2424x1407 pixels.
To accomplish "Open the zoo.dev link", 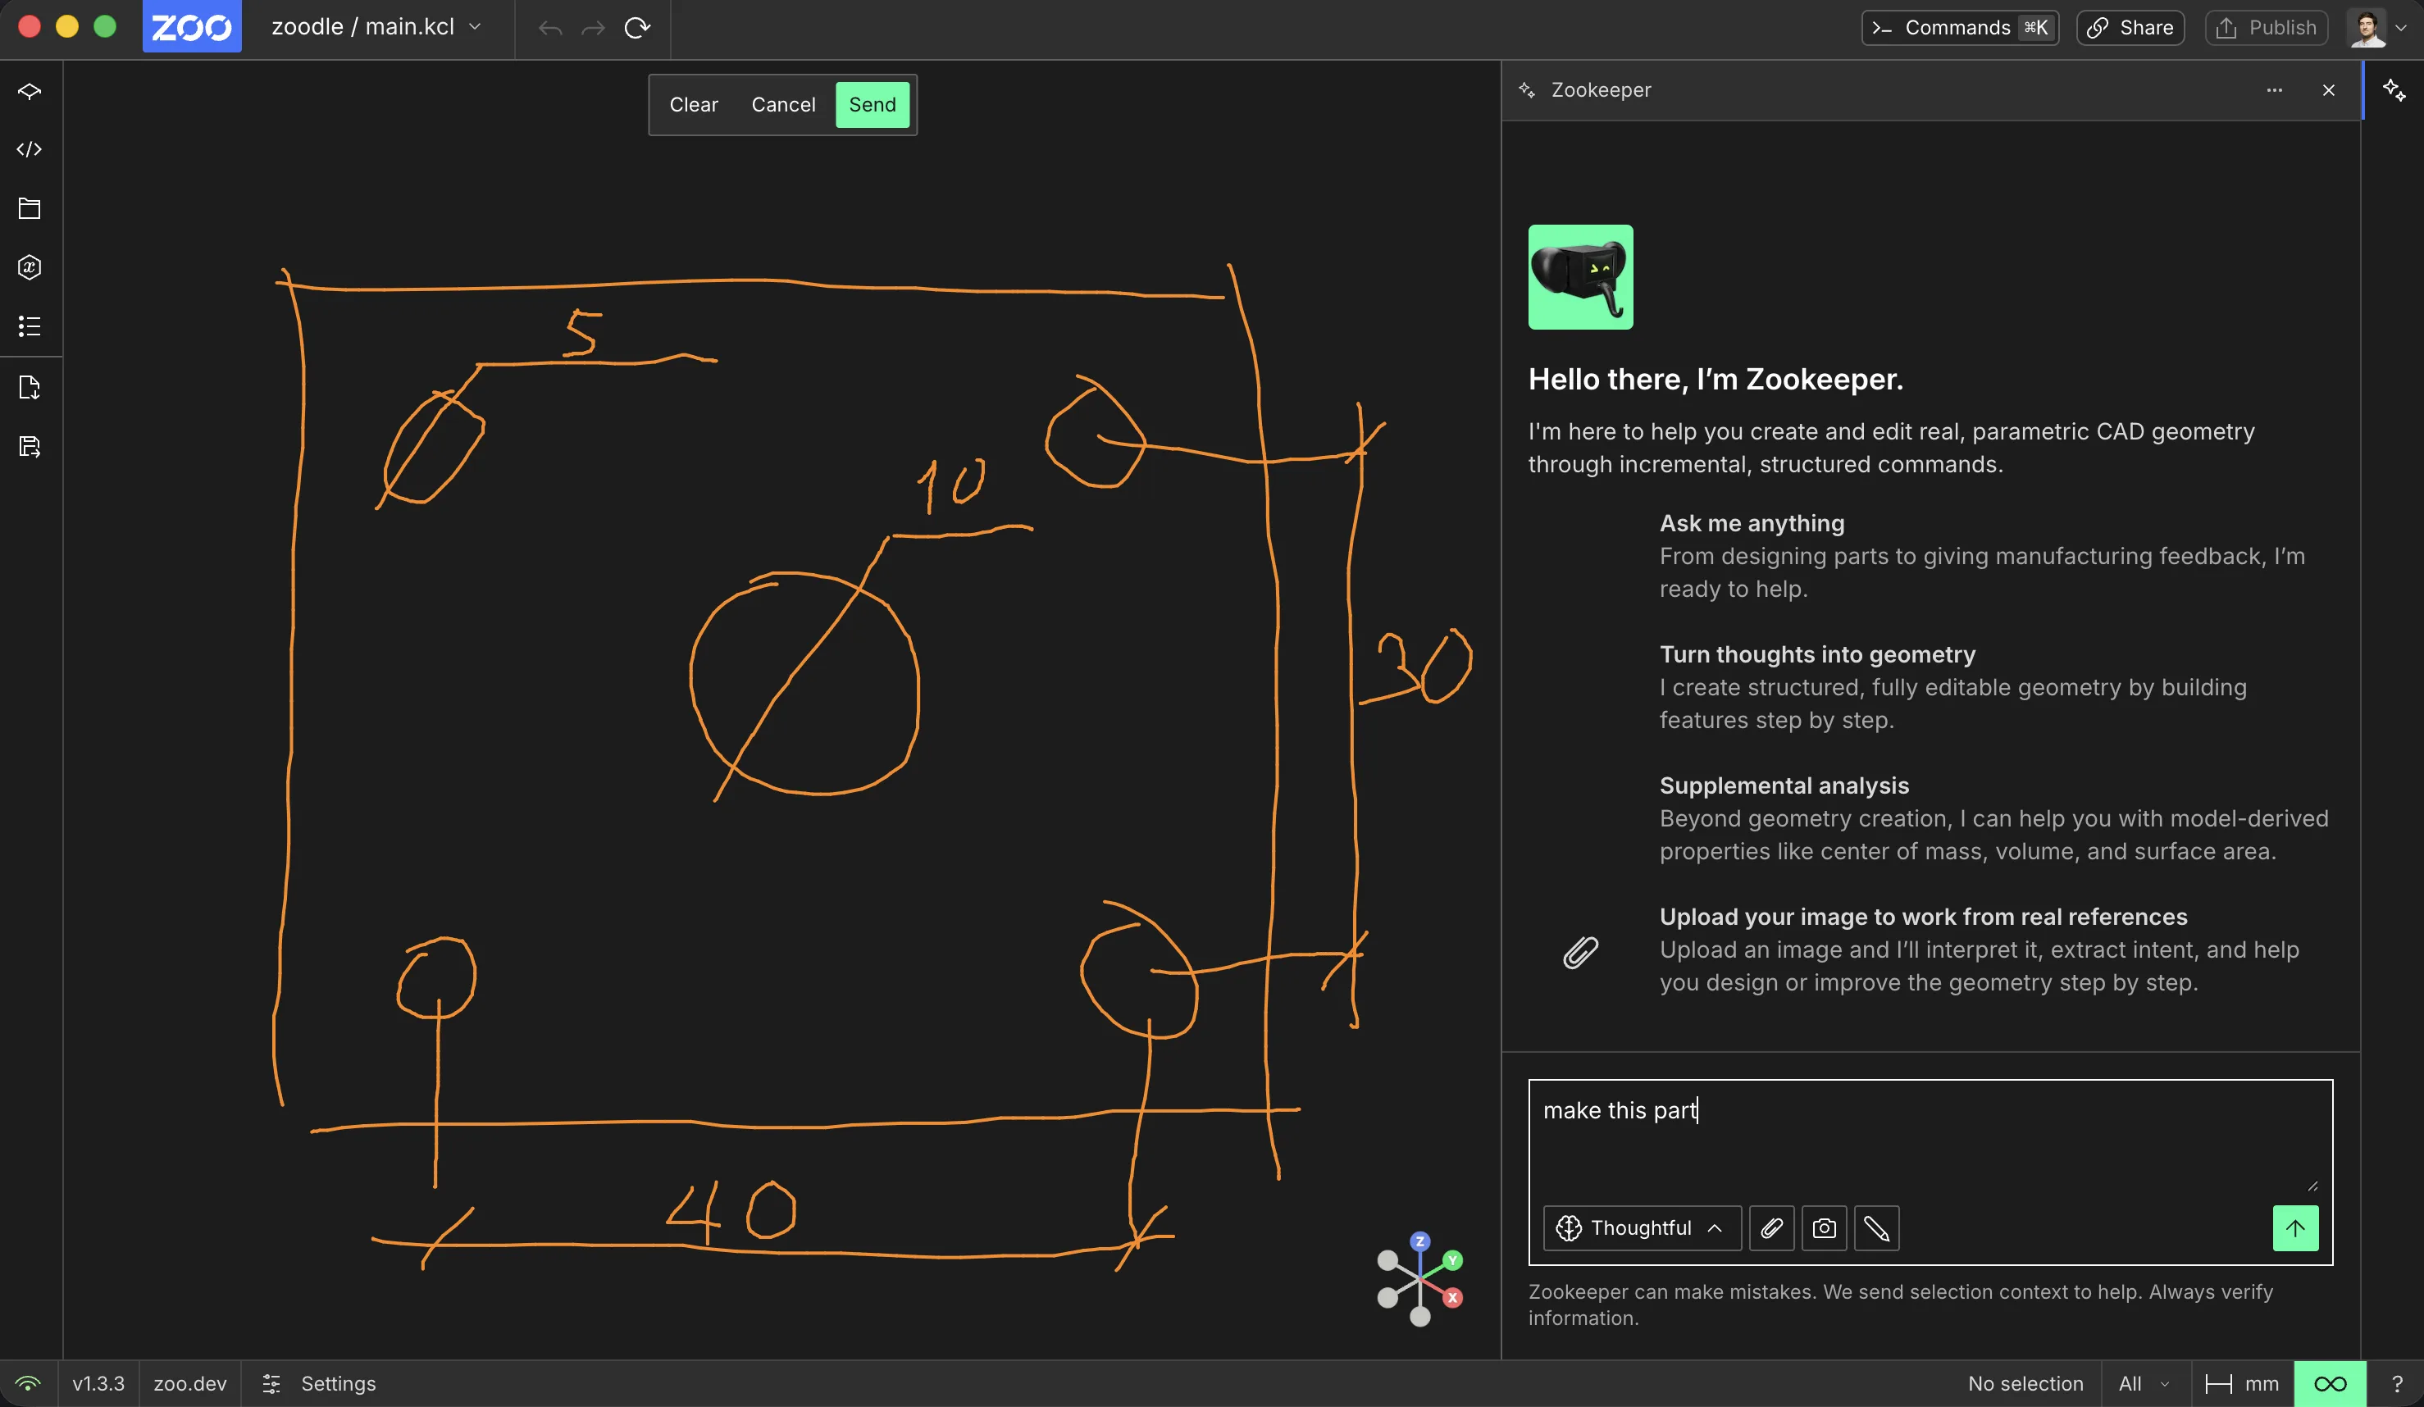I will click(x=190, y=1384).
